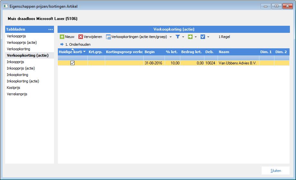
Task: Click the blue checkmark selection icon
Action: click(x=203, y=37)
